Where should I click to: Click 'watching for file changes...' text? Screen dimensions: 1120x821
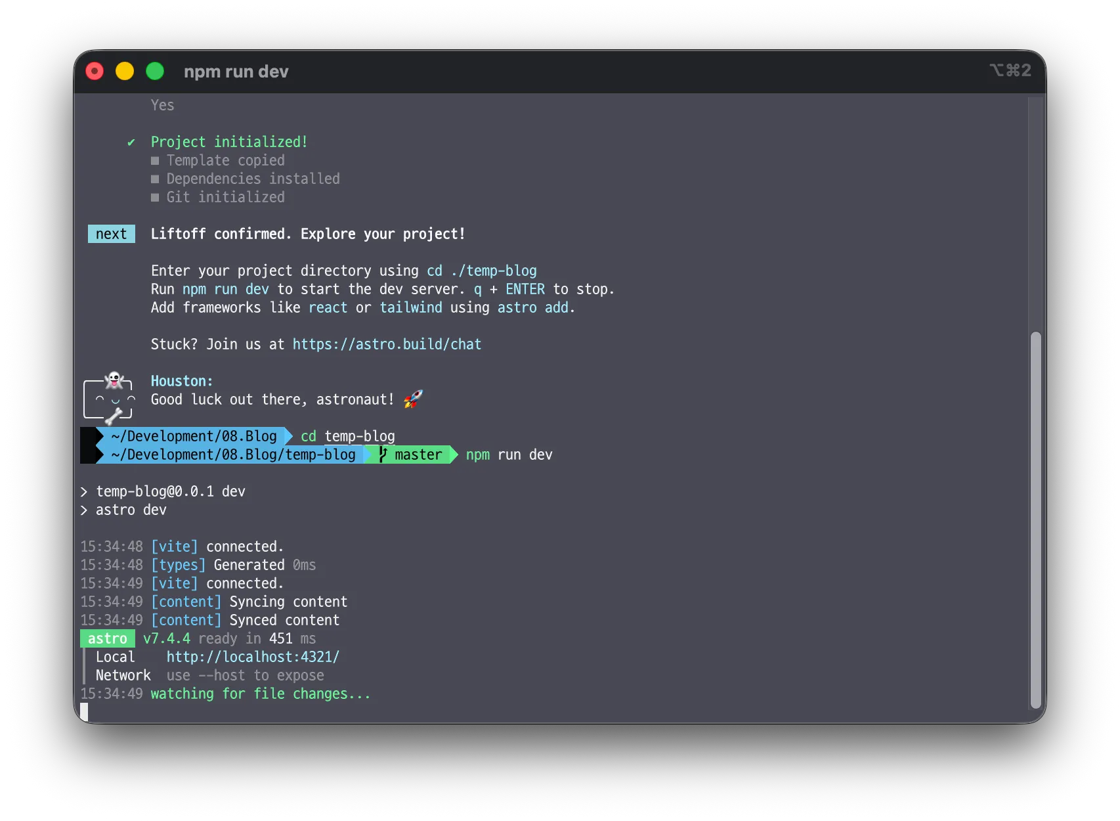coord(261,694)
